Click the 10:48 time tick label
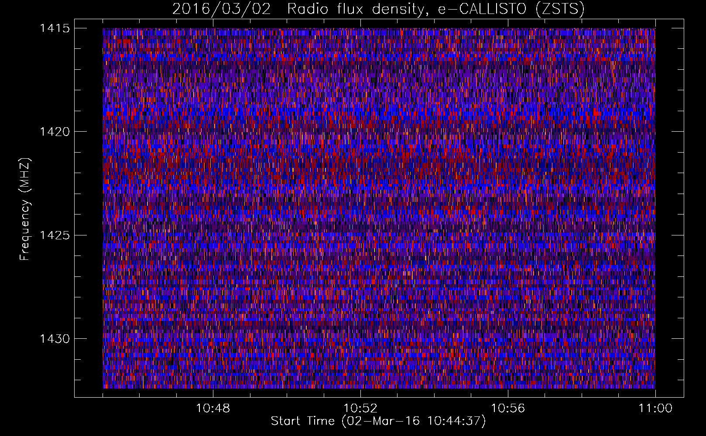 pyautogui.click(x=213, y=409)
